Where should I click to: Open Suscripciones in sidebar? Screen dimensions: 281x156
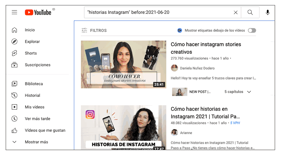(38, 65)
